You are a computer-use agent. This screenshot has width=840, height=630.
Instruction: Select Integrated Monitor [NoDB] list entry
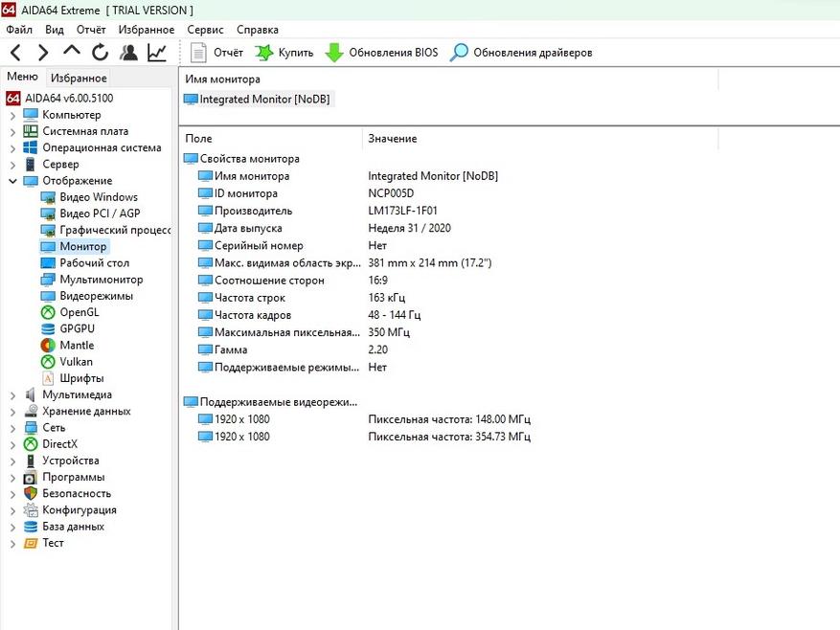[264, 99]
